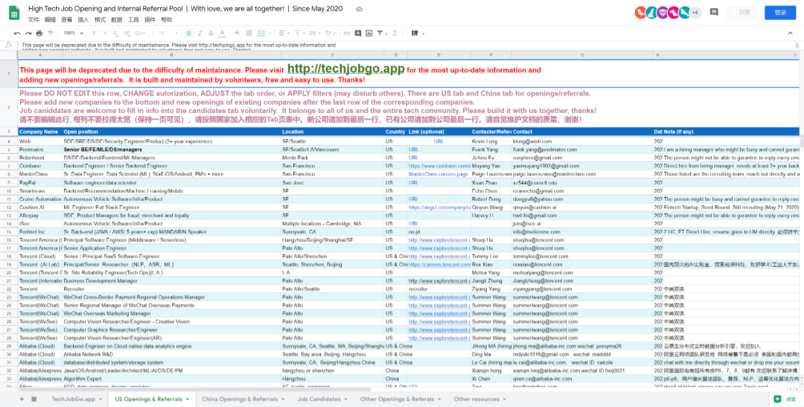804x407 pixels.
Task: Click the borders icon
Action: click(x=249, y=33)
